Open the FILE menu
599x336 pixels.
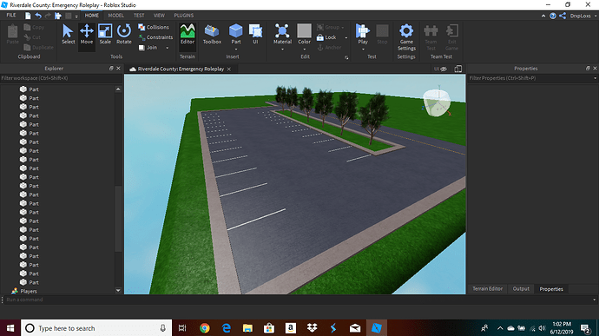[11, 16]
